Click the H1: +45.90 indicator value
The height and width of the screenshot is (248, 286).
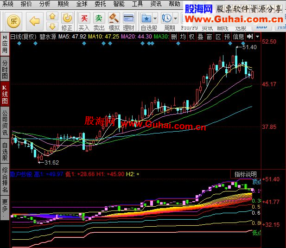pos(110,174)
